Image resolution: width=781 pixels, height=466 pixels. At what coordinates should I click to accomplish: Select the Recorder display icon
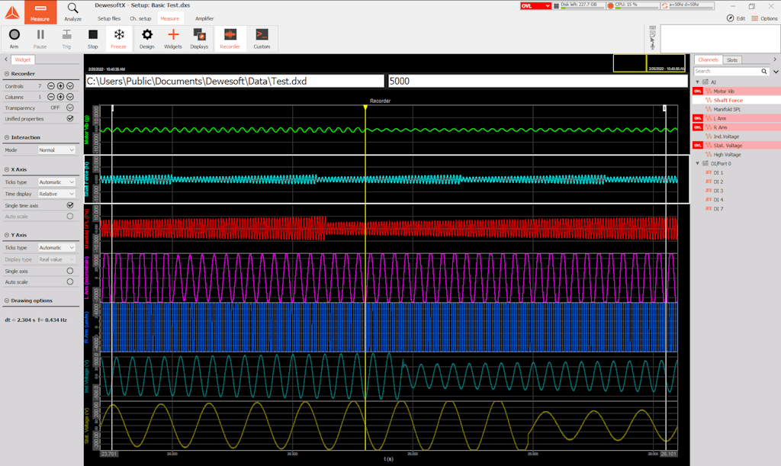[230, 35]
